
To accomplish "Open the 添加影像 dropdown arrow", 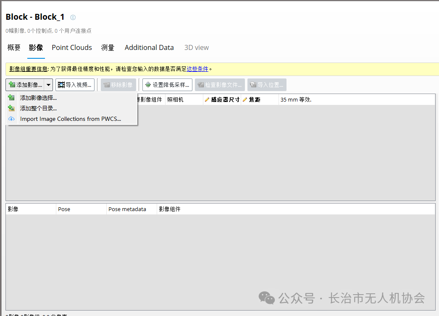I will pos(48,85).
